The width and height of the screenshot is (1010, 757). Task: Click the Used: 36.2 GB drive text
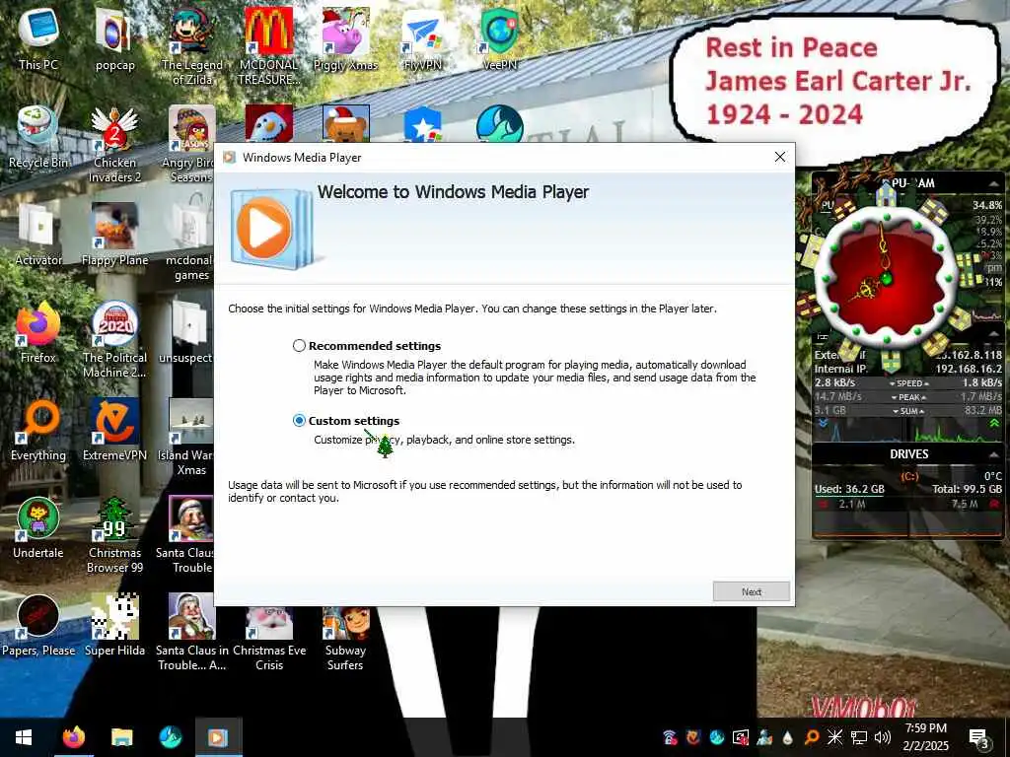[x=849, y=489]
